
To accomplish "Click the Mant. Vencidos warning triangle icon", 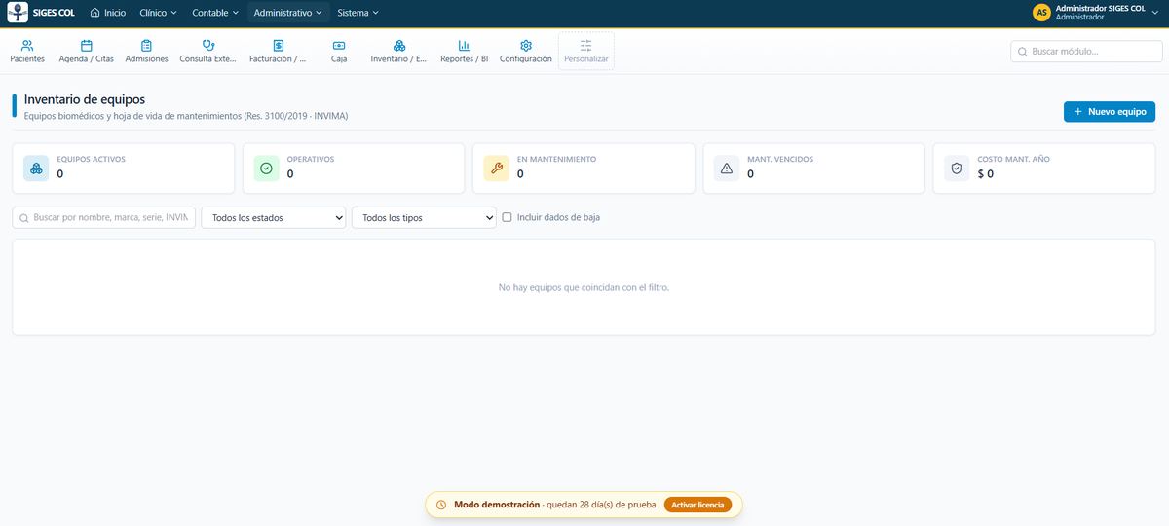I will pyautogui.click(x=726, y=169).
